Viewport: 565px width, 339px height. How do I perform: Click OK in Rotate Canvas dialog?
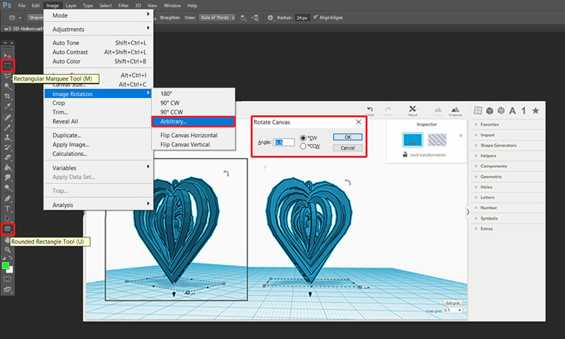point(347,137)
